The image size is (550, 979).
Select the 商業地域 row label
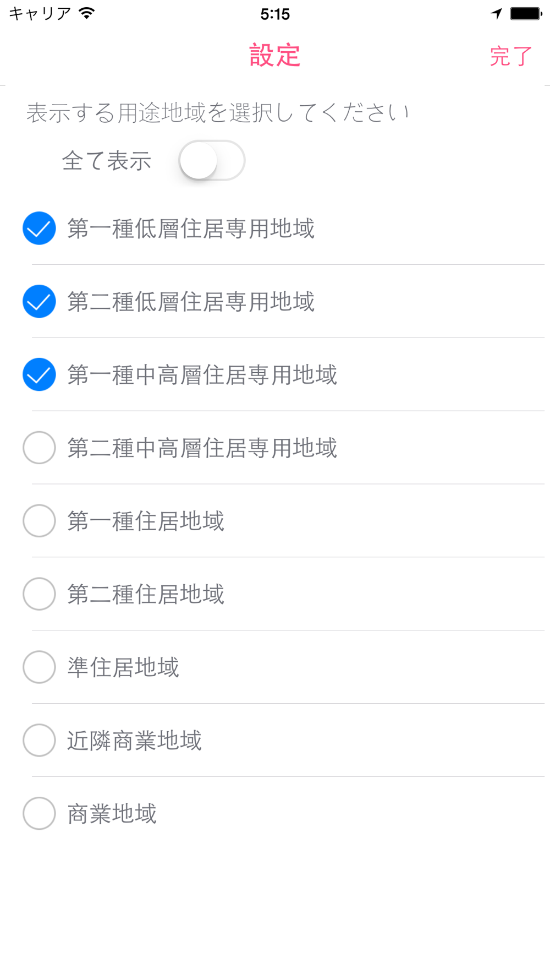112,814
